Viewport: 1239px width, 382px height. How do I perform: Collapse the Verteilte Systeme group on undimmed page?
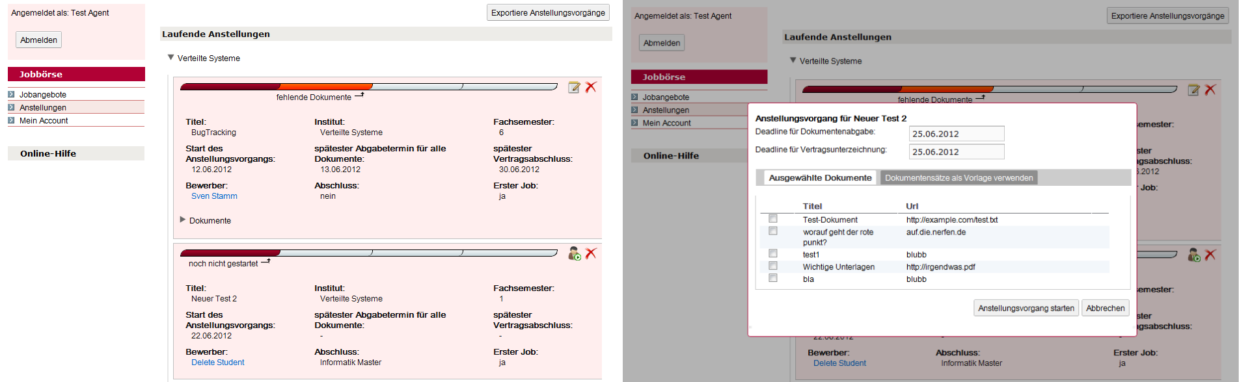point(171,58)
